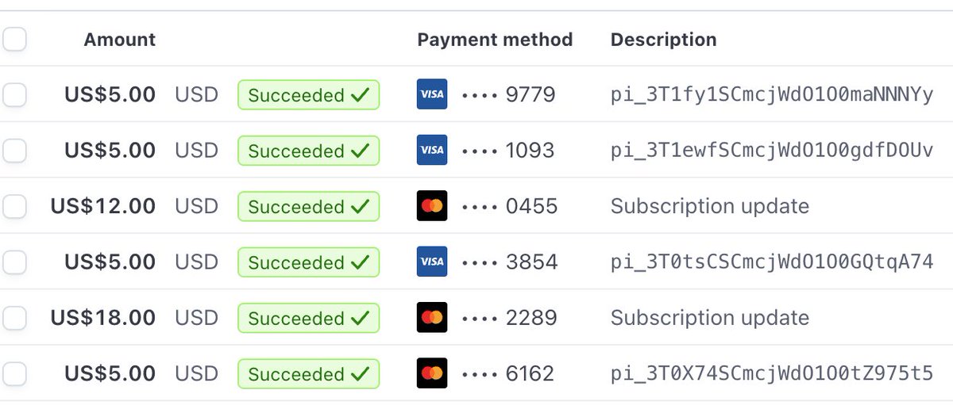Screen dimensions: 953x409
Task: Click Succeeded badge for card 6162 payment
Action: [x=308, y=373]
